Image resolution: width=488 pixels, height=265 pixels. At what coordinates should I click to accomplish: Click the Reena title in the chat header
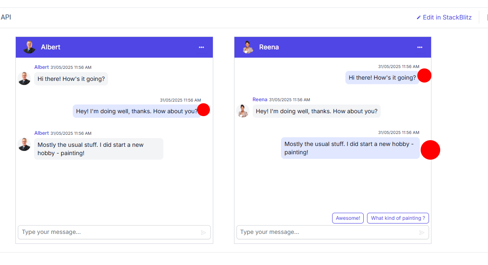269,47
